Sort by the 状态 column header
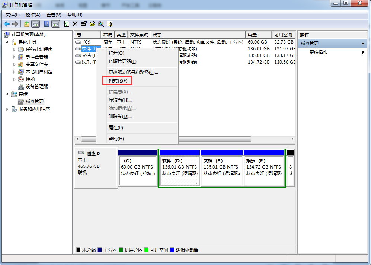 (198, 35)
